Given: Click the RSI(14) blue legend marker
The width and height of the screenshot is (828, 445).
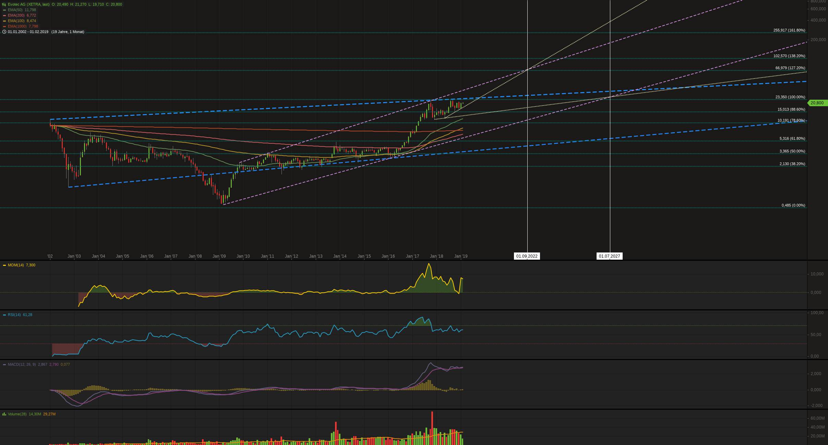Looking at the screenshot, I should (4, 315).
